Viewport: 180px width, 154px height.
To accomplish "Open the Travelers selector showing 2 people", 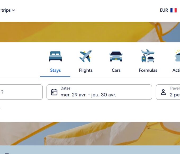I will 168,92.
